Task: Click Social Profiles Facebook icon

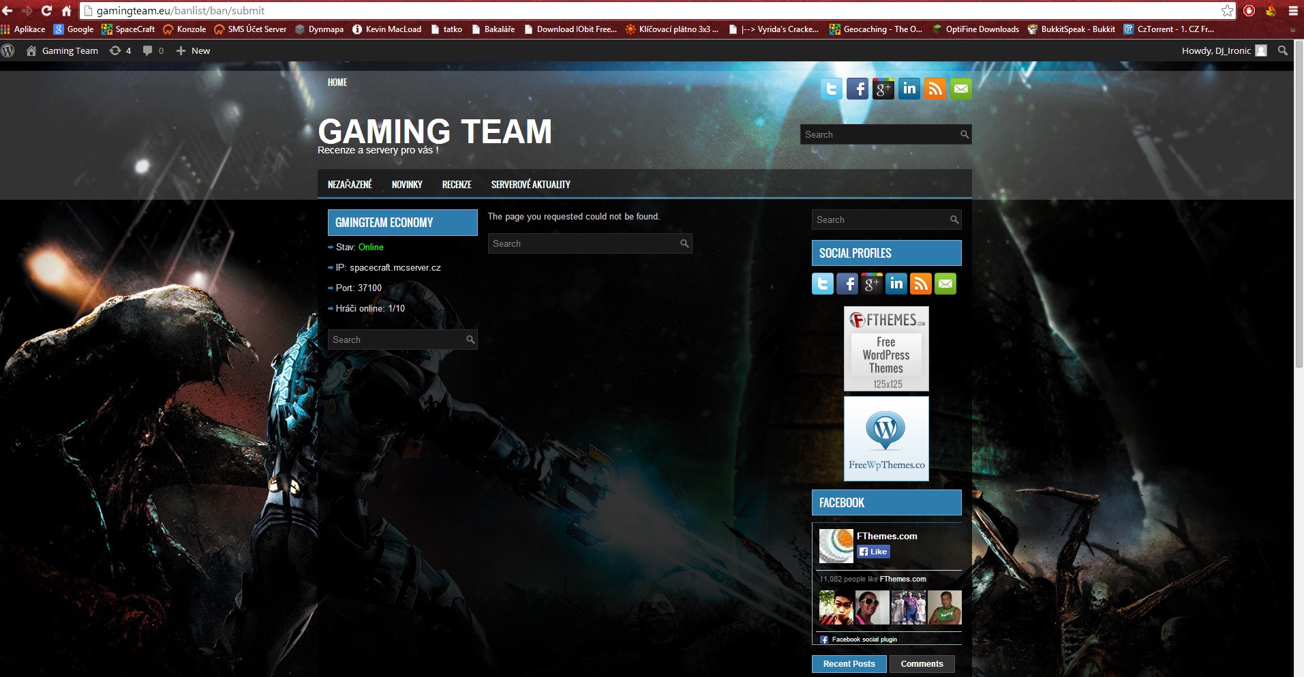Action: [x=847, y=284]
